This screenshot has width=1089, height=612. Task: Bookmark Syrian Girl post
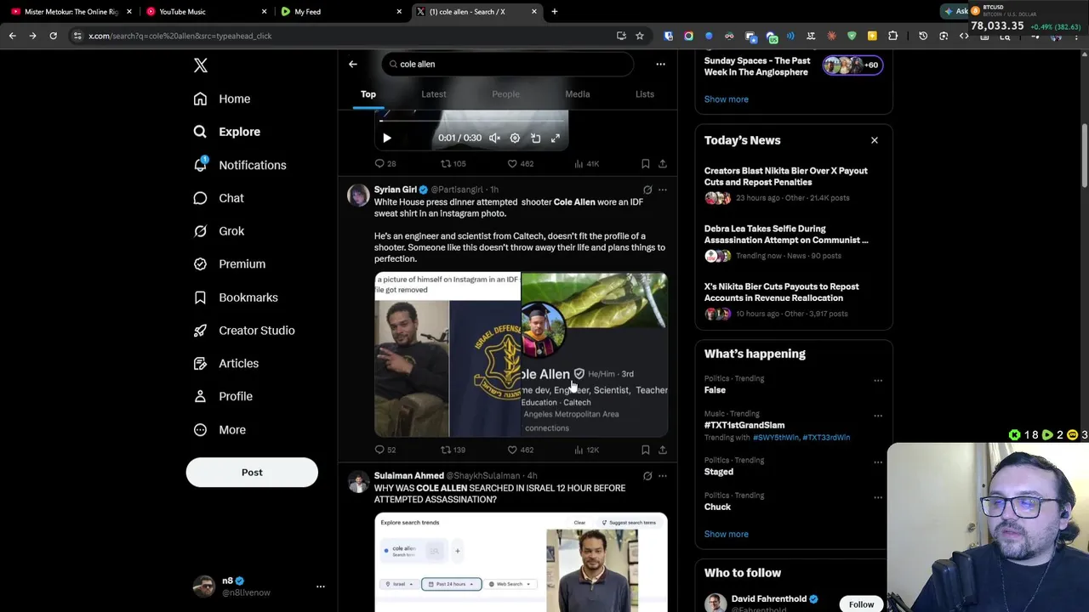(x=645, y=450)
